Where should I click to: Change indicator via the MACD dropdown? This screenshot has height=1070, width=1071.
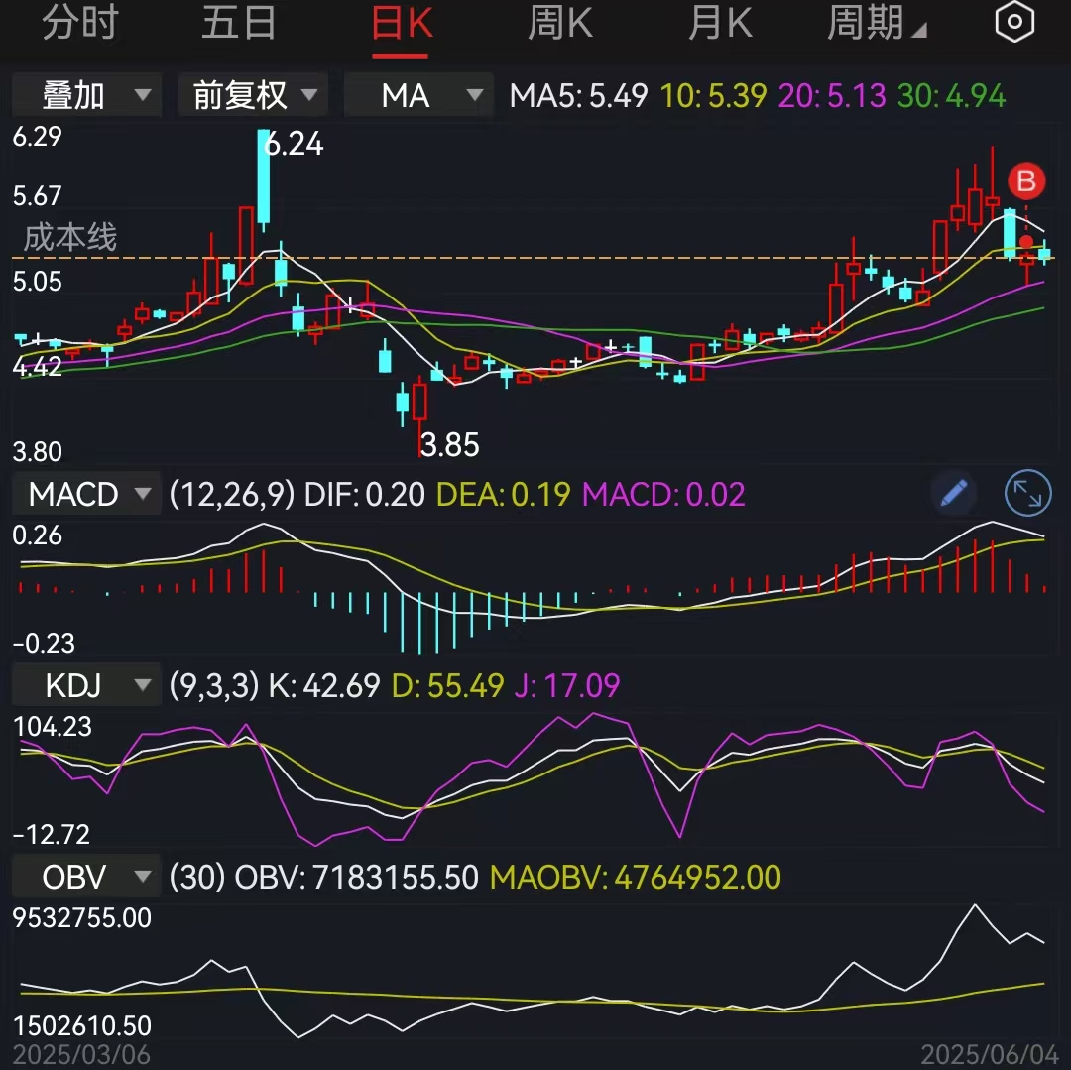(x=85, y=493)
